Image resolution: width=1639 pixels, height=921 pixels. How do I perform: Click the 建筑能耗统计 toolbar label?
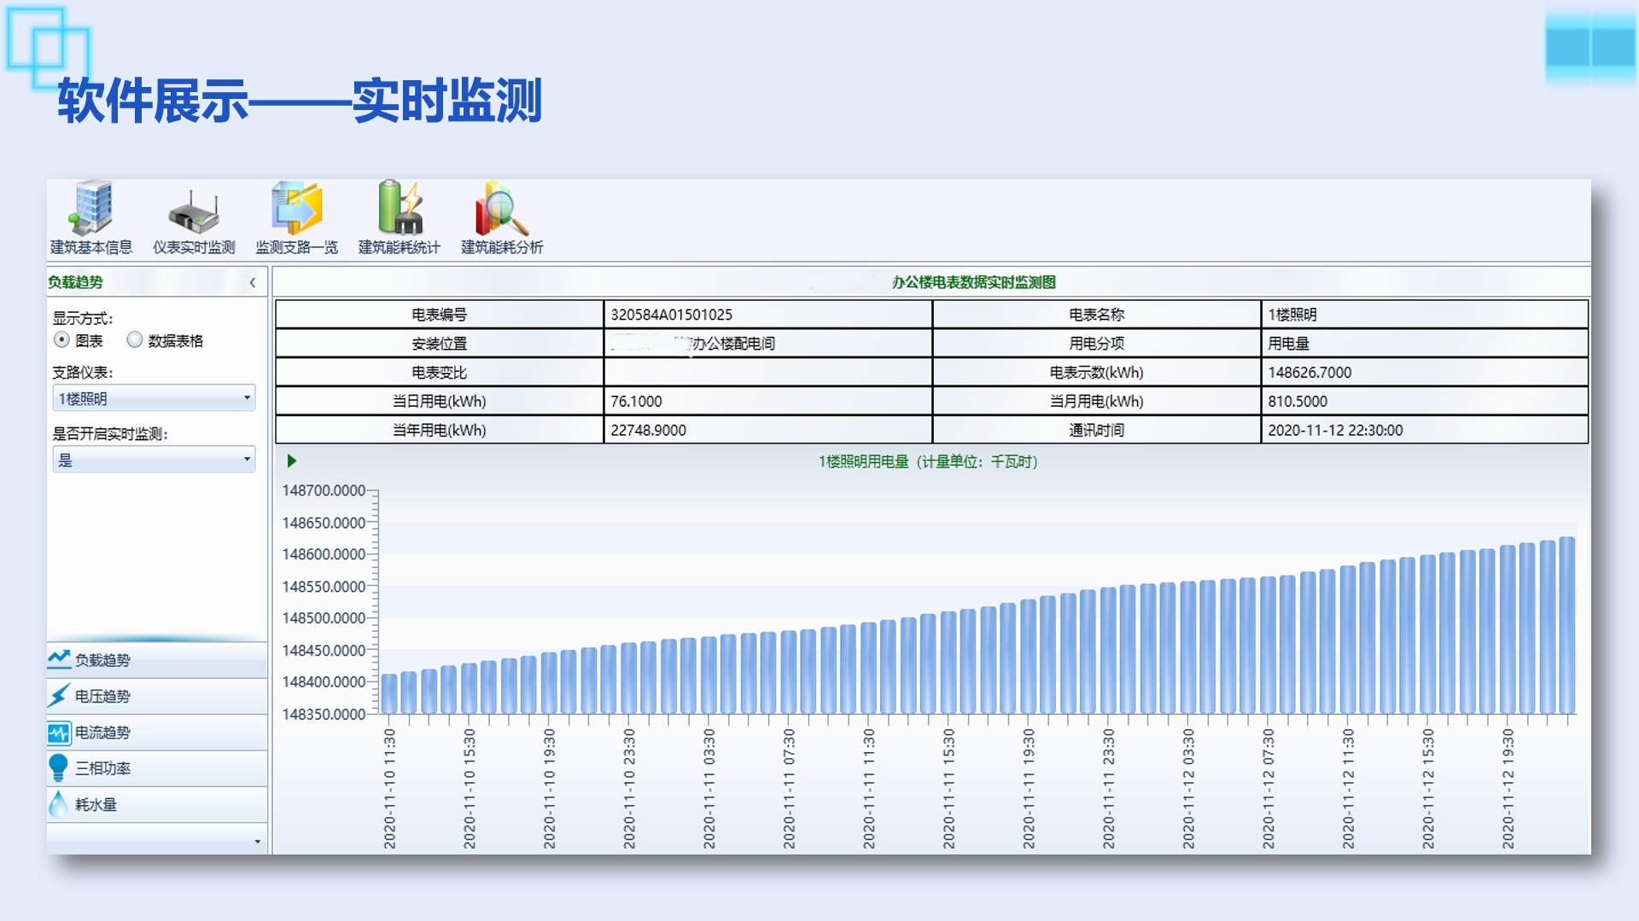pos(400,247)
